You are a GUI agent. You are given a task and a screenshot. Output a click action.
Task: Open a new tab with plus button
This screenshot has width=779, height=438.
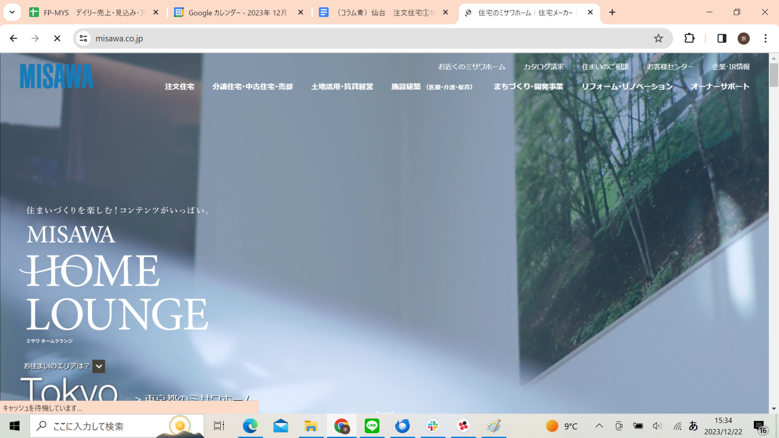coord(612,12)
